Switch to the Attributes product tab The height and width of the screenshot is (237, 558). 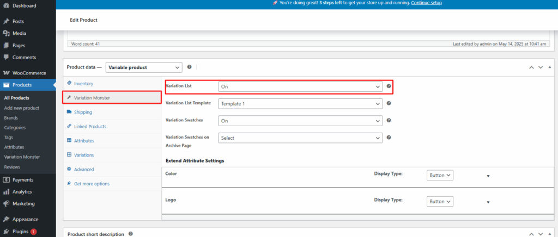(x=112, y=140)
